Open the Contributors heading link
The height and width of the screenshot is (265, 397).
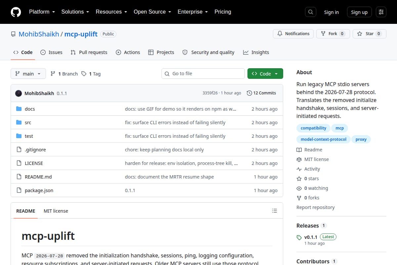[317, 261]
